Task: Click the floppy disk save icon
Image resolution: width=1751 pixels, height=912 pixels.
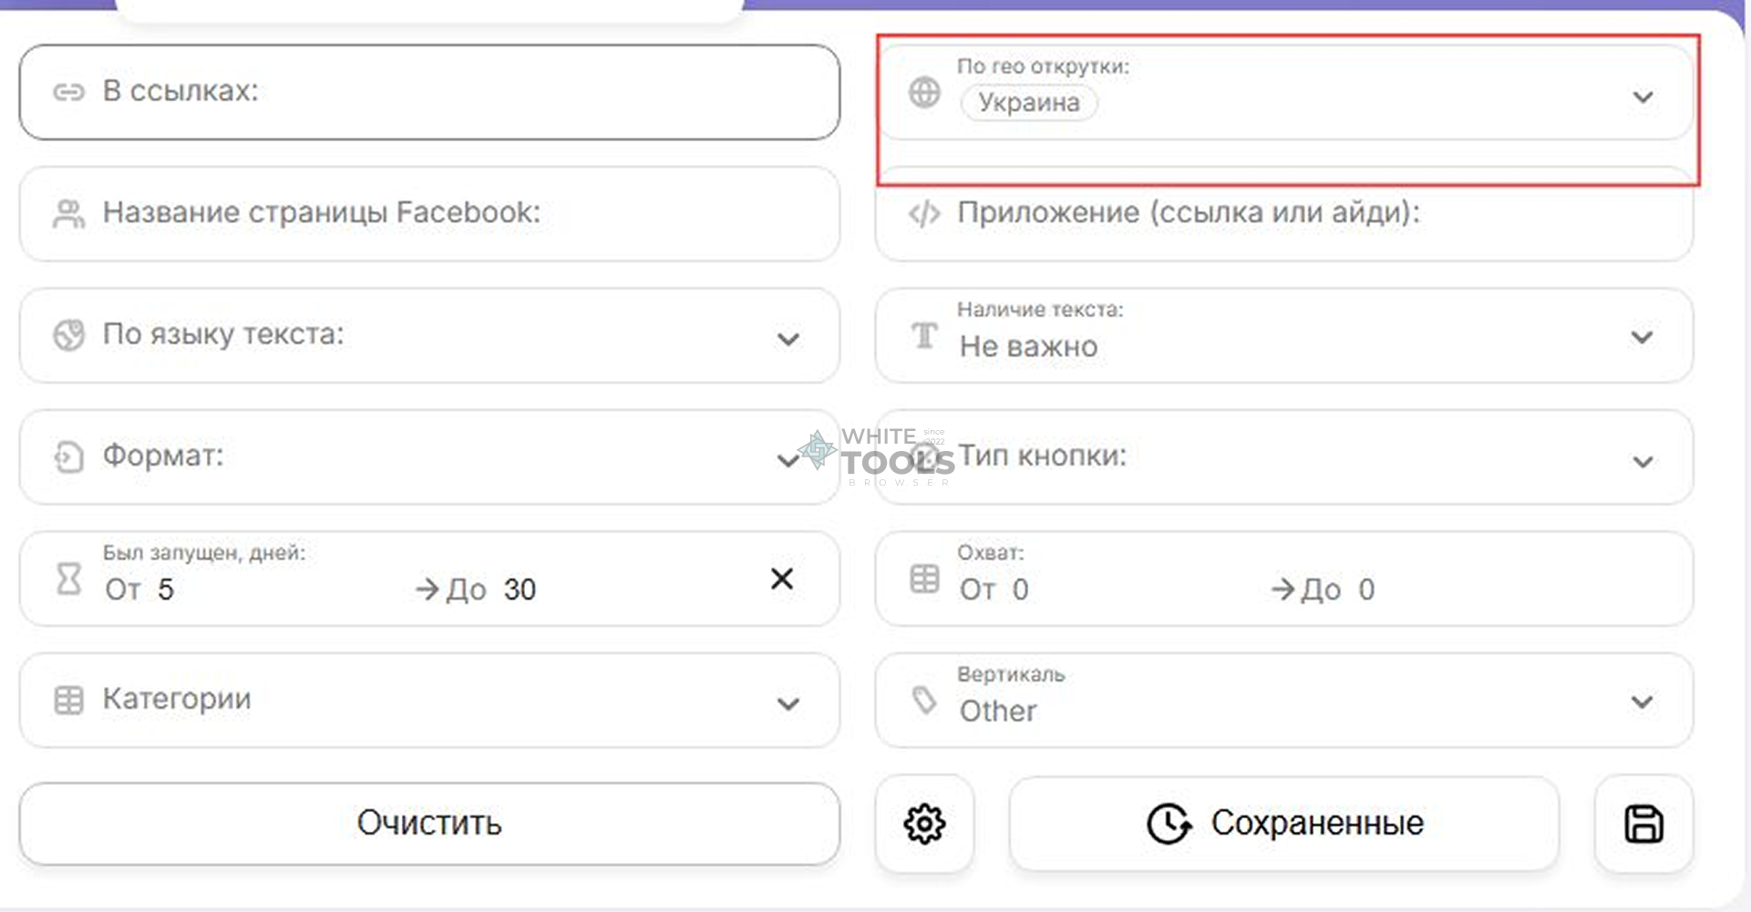Action: (1643, 824)
